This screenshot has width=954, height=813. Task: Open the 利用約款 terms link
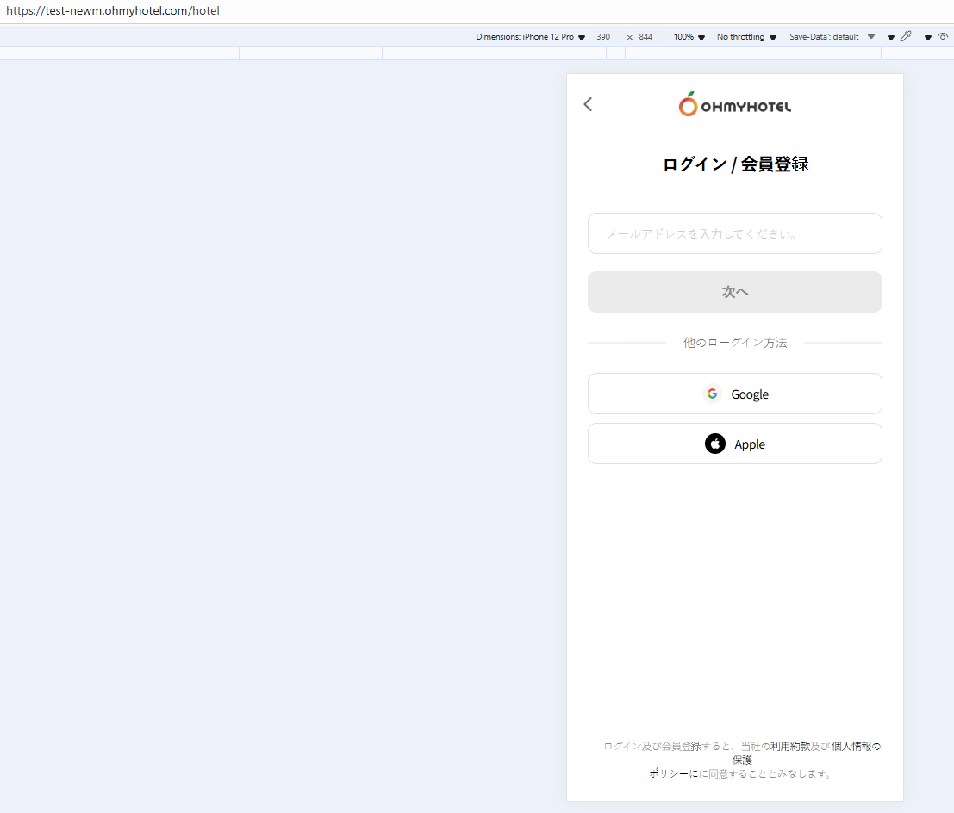pos(790,746)
